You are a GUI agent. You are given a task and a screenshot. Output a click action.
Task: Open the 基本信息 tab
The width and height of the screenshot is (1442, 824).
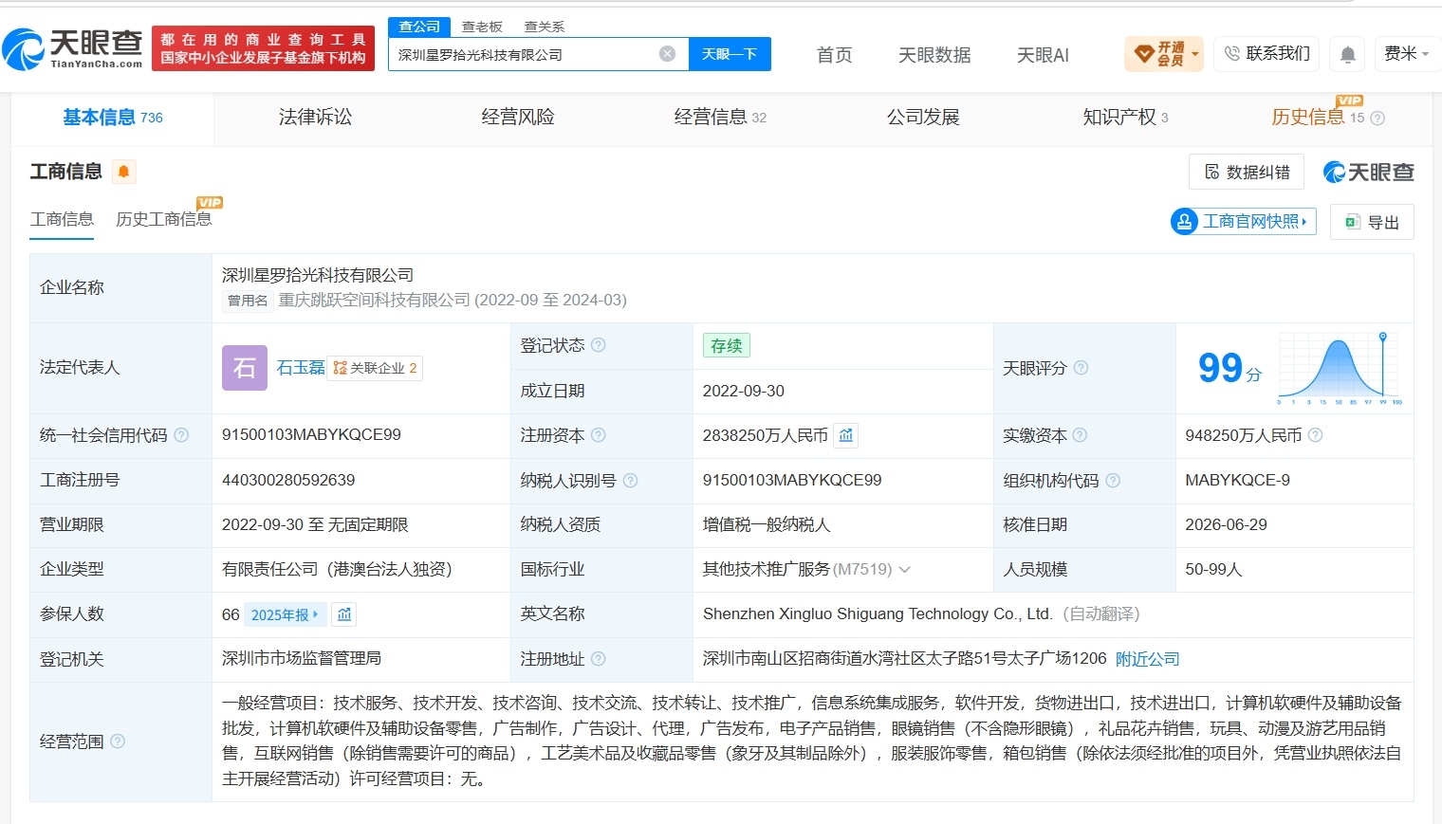point(113,118)
